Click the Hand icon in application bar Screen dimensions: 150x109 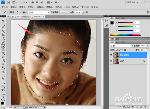click(33, 2)
